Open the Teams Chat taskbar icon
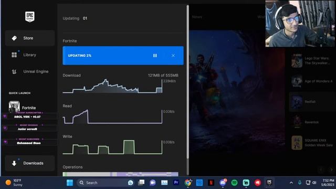The image size is (336, 189). [x=153, y=183]
